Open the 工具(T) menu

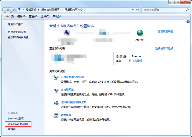tap(45, 16)
